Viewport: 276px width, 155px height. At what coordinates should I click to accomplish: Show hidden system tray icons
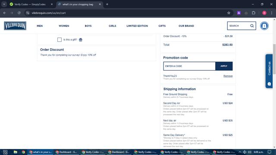tap(240, 152)
